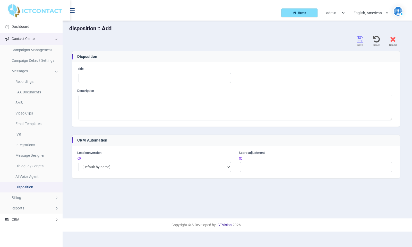Toggle the hamburger sidebar menu icon
The image size is (412, 247).
click(x=72, y=11)
